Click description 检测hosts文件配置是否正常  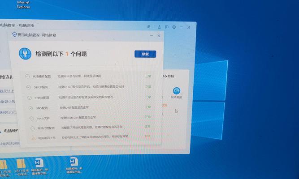(78, 118)
